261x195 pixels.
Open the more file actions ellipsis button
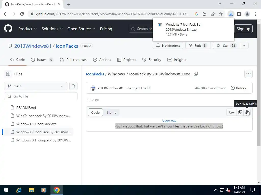point(248,74)
